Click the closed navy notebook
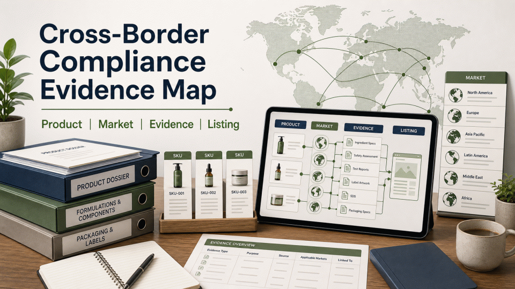Viewport: 515px width, 289px height. 422,266
